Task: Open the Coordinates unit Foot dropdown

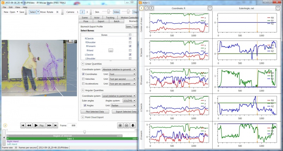Action: tap(122, 74)
